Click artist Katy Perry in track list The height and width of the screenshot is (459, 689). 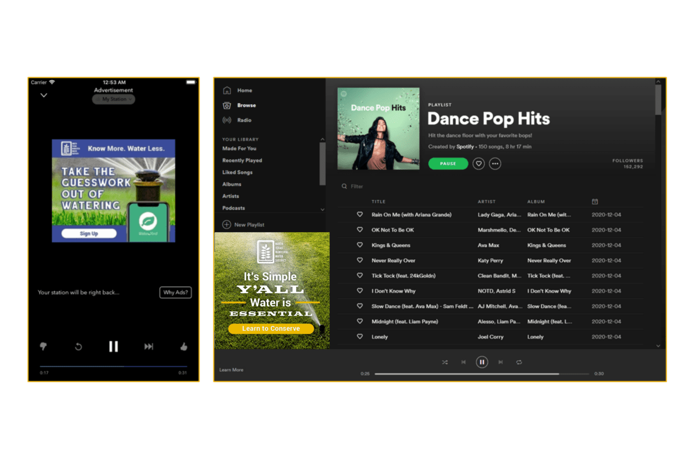pos(490,260)
